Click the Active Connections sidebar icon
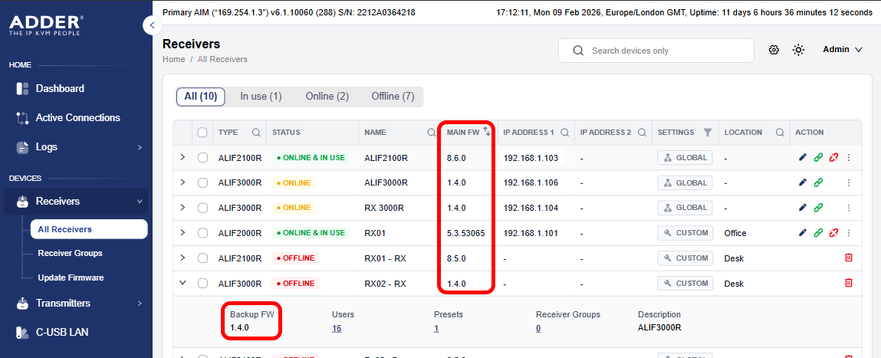 click(22, 118)
